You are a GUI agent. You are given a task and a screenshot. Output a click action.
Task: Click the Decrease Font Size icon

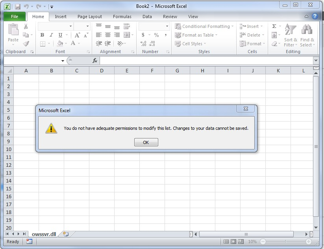pos(86,35)
